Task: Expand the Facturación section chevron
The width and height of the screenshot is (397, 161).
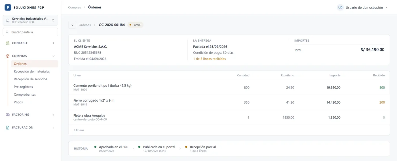Action: (x=54, y=128)
